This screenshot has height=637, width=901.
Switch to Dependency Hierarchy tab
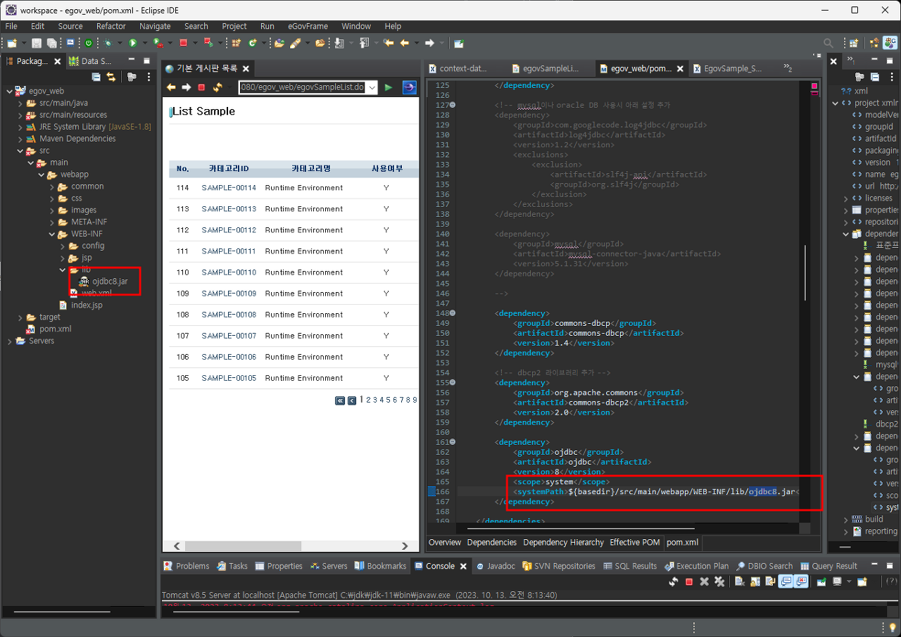pos(563,543)
